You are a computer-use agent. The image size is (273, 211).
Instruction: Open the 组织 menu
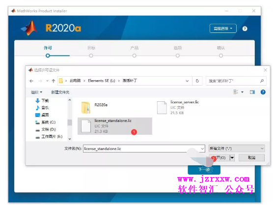[x=36, y=92]
